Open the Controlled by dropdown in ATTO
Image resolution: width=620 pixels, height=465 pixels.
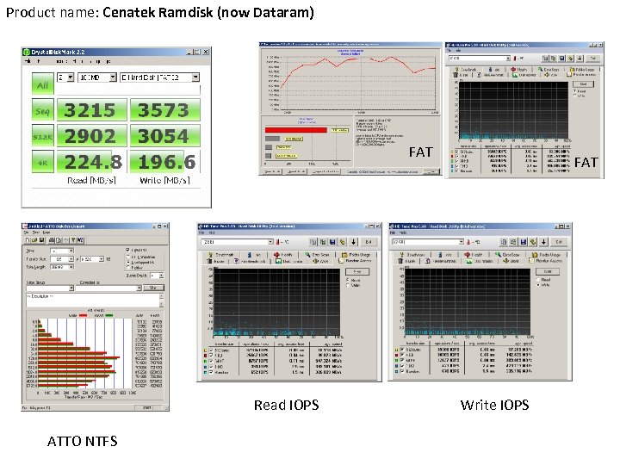pos(108,288)
